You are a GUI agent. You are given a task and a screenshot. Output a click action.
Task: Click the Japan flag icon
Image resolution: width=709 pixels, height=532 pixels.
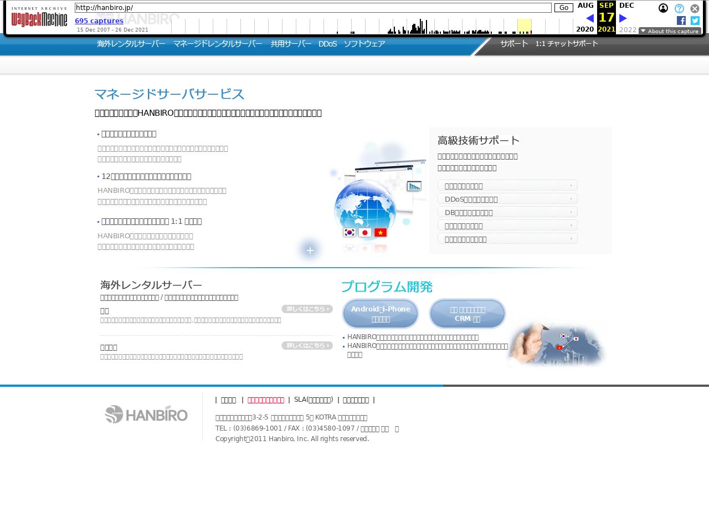[x=364, y=232]
